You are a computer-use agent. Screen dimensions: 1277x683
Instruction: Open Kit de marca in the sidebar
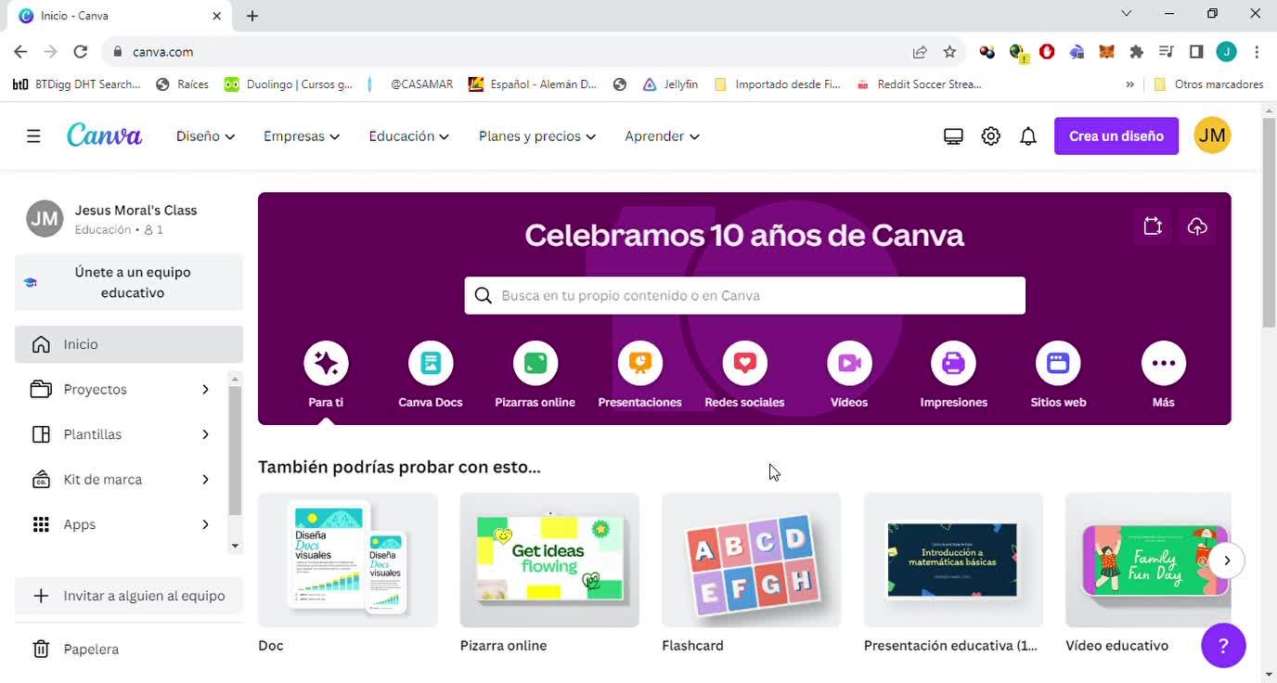(103, 480)
